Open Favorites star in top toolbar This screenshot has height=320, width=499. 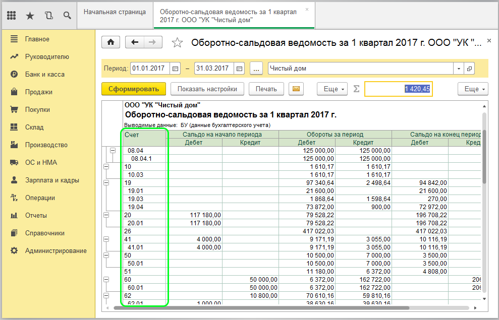tap(30, 15)
